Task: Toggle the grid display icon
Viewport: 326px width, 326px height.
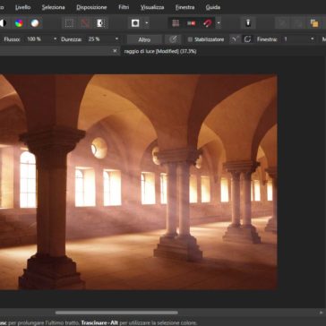Action: point(176,23)
